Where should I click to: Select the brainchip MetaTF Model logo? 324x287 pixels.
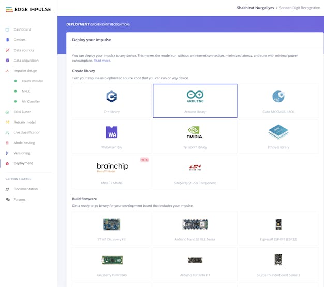tap(113, 167)
